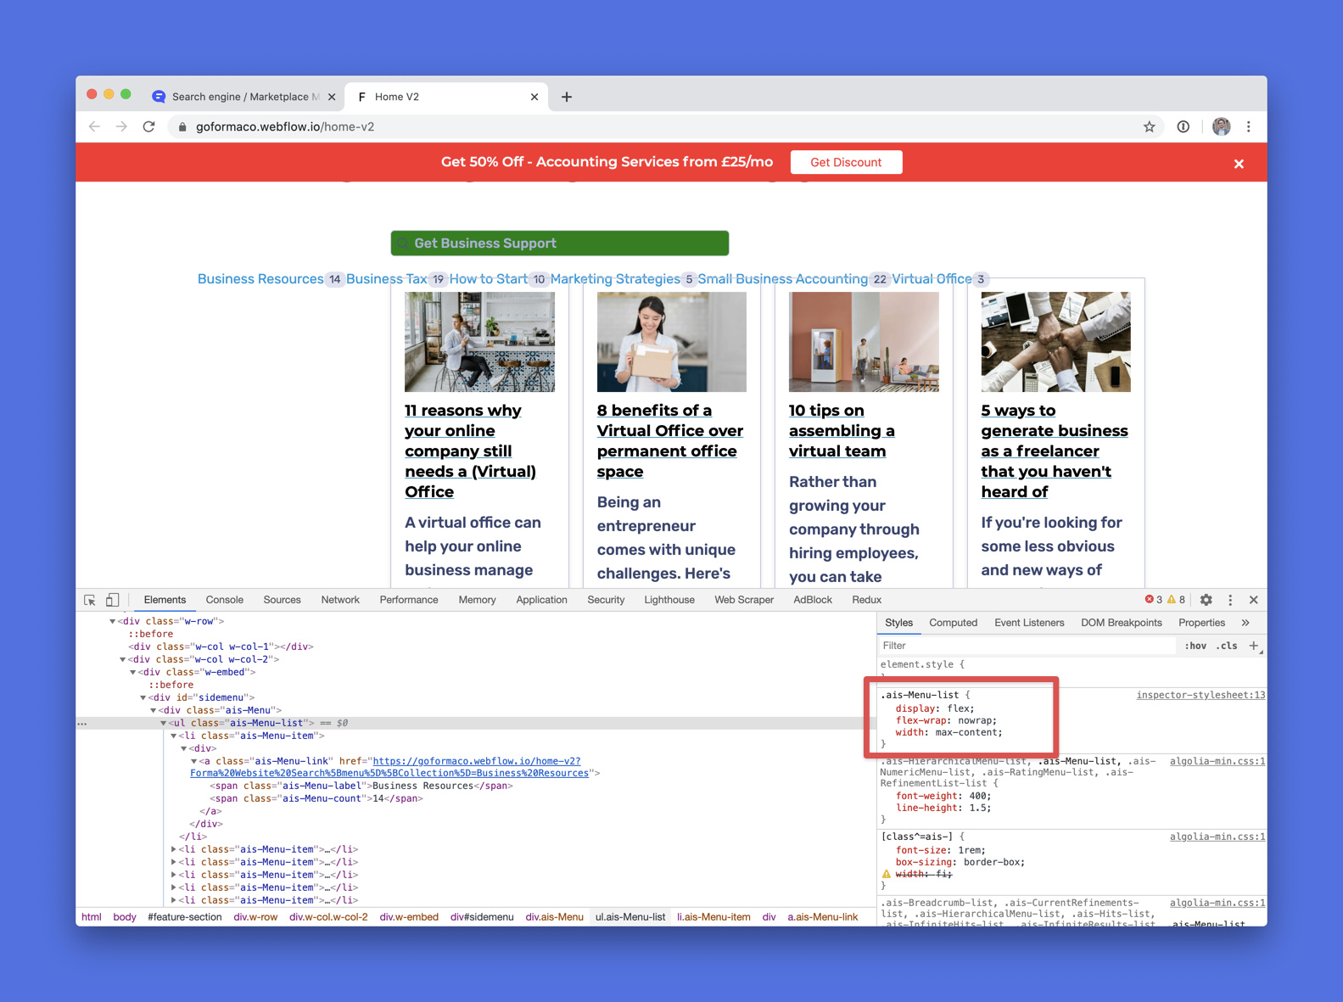This screenshot has height=1002, width=1343.
Task: Filter by Virtual Office category
Action: (x=932, y=279)
